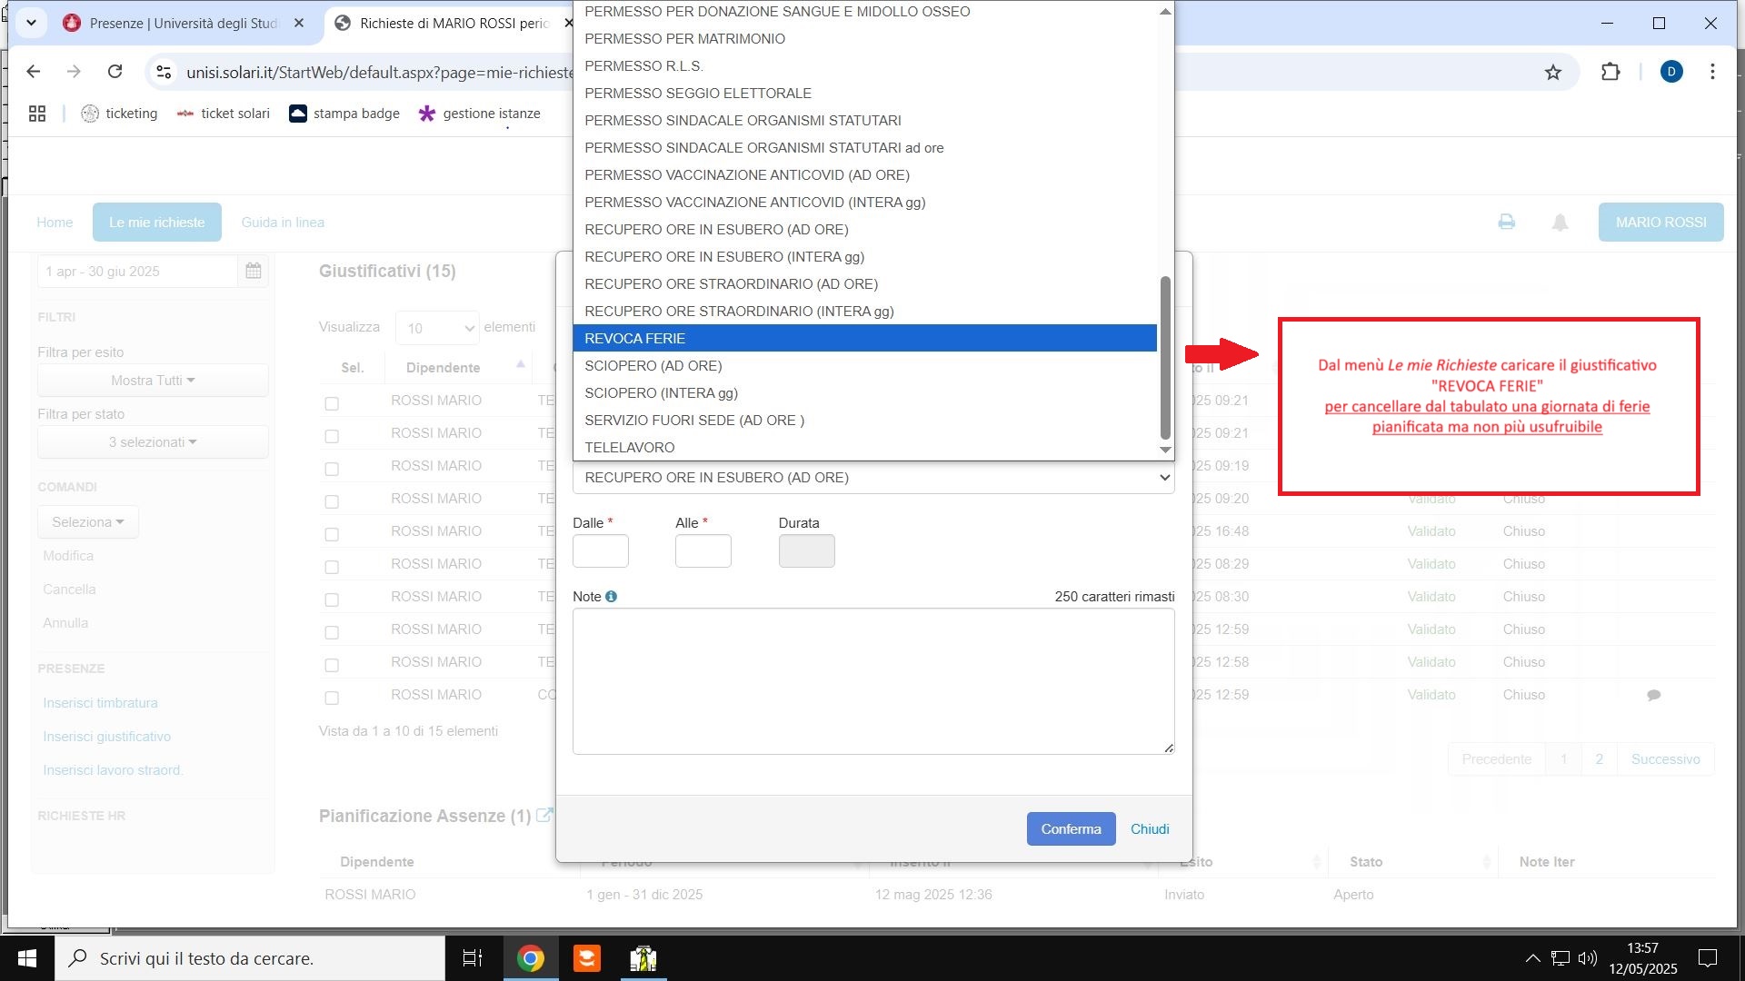Select REVOCA FERIE from the dropdown list
This screenshot has width=1745, height=981.
click(x=864, y=338)
